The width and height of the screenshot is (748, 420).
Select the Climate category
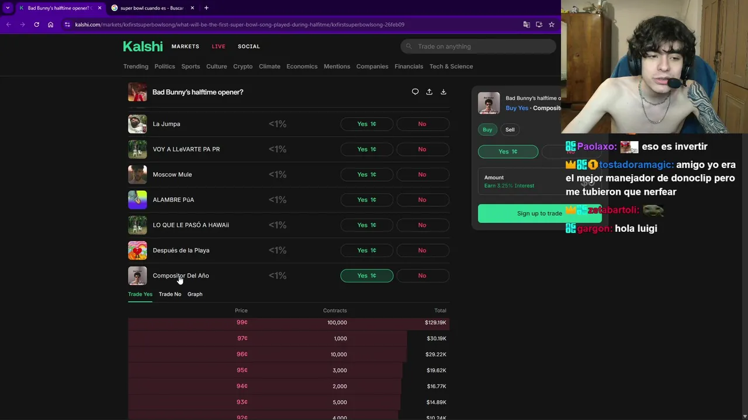pyautogui.click(x=269, y=66)
